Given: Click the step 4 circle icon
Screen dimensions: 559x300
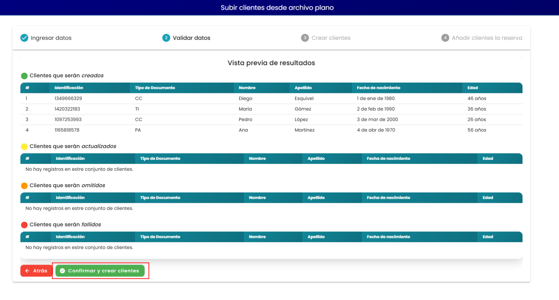Looking at the screenshot, I should (x=445, y=38).
